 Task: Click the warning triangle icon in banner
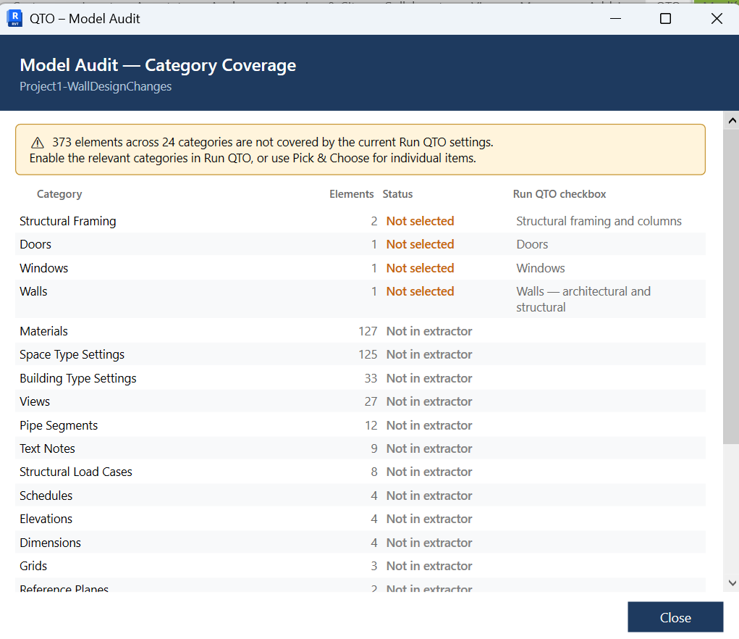(x=37, y=143)
